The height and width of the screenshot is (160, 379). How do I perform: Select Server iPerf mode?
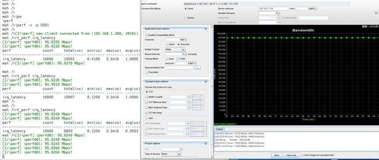tap(186, 18)
